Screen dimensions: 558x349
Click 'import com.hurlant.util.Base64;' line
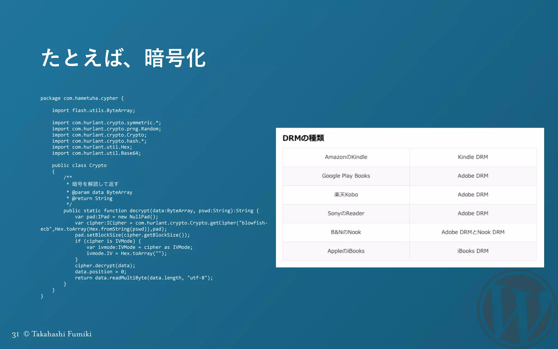96,153
